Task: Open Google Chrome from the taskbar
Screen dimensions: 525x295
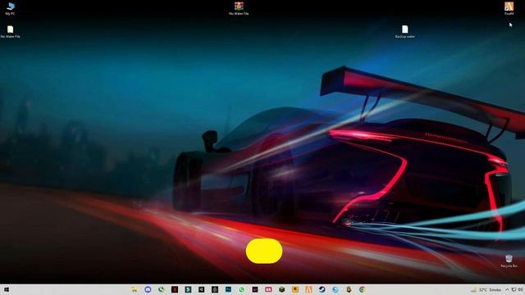Action: point(362,289)
